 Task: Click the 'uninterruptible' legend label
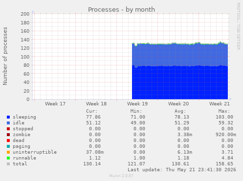coord(35,152)
